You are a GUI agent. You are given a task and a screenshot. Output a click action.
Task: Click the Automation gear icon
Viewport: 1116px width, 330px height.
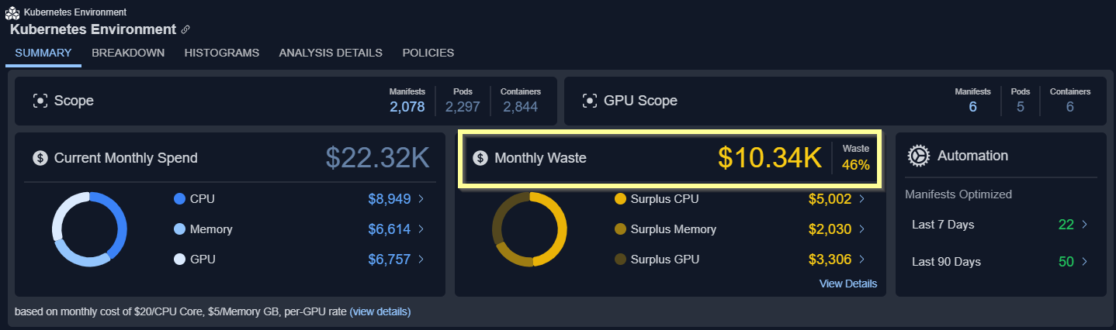(x=918, y=156)
